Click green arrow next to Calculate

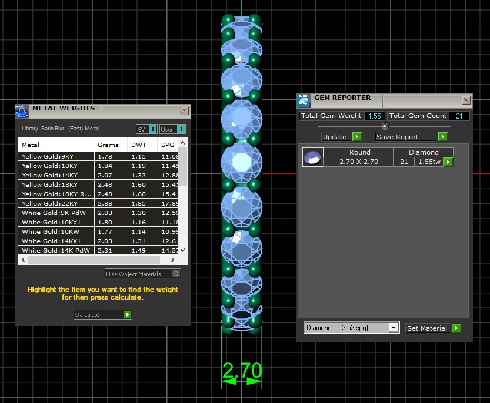click(x=127, y=314)
